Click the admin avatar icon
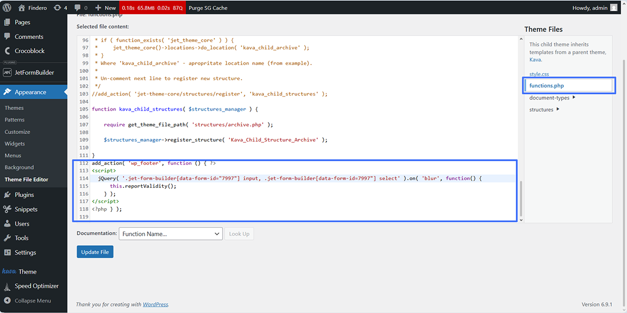The image size is (627, 313). (x=613, y=8)
